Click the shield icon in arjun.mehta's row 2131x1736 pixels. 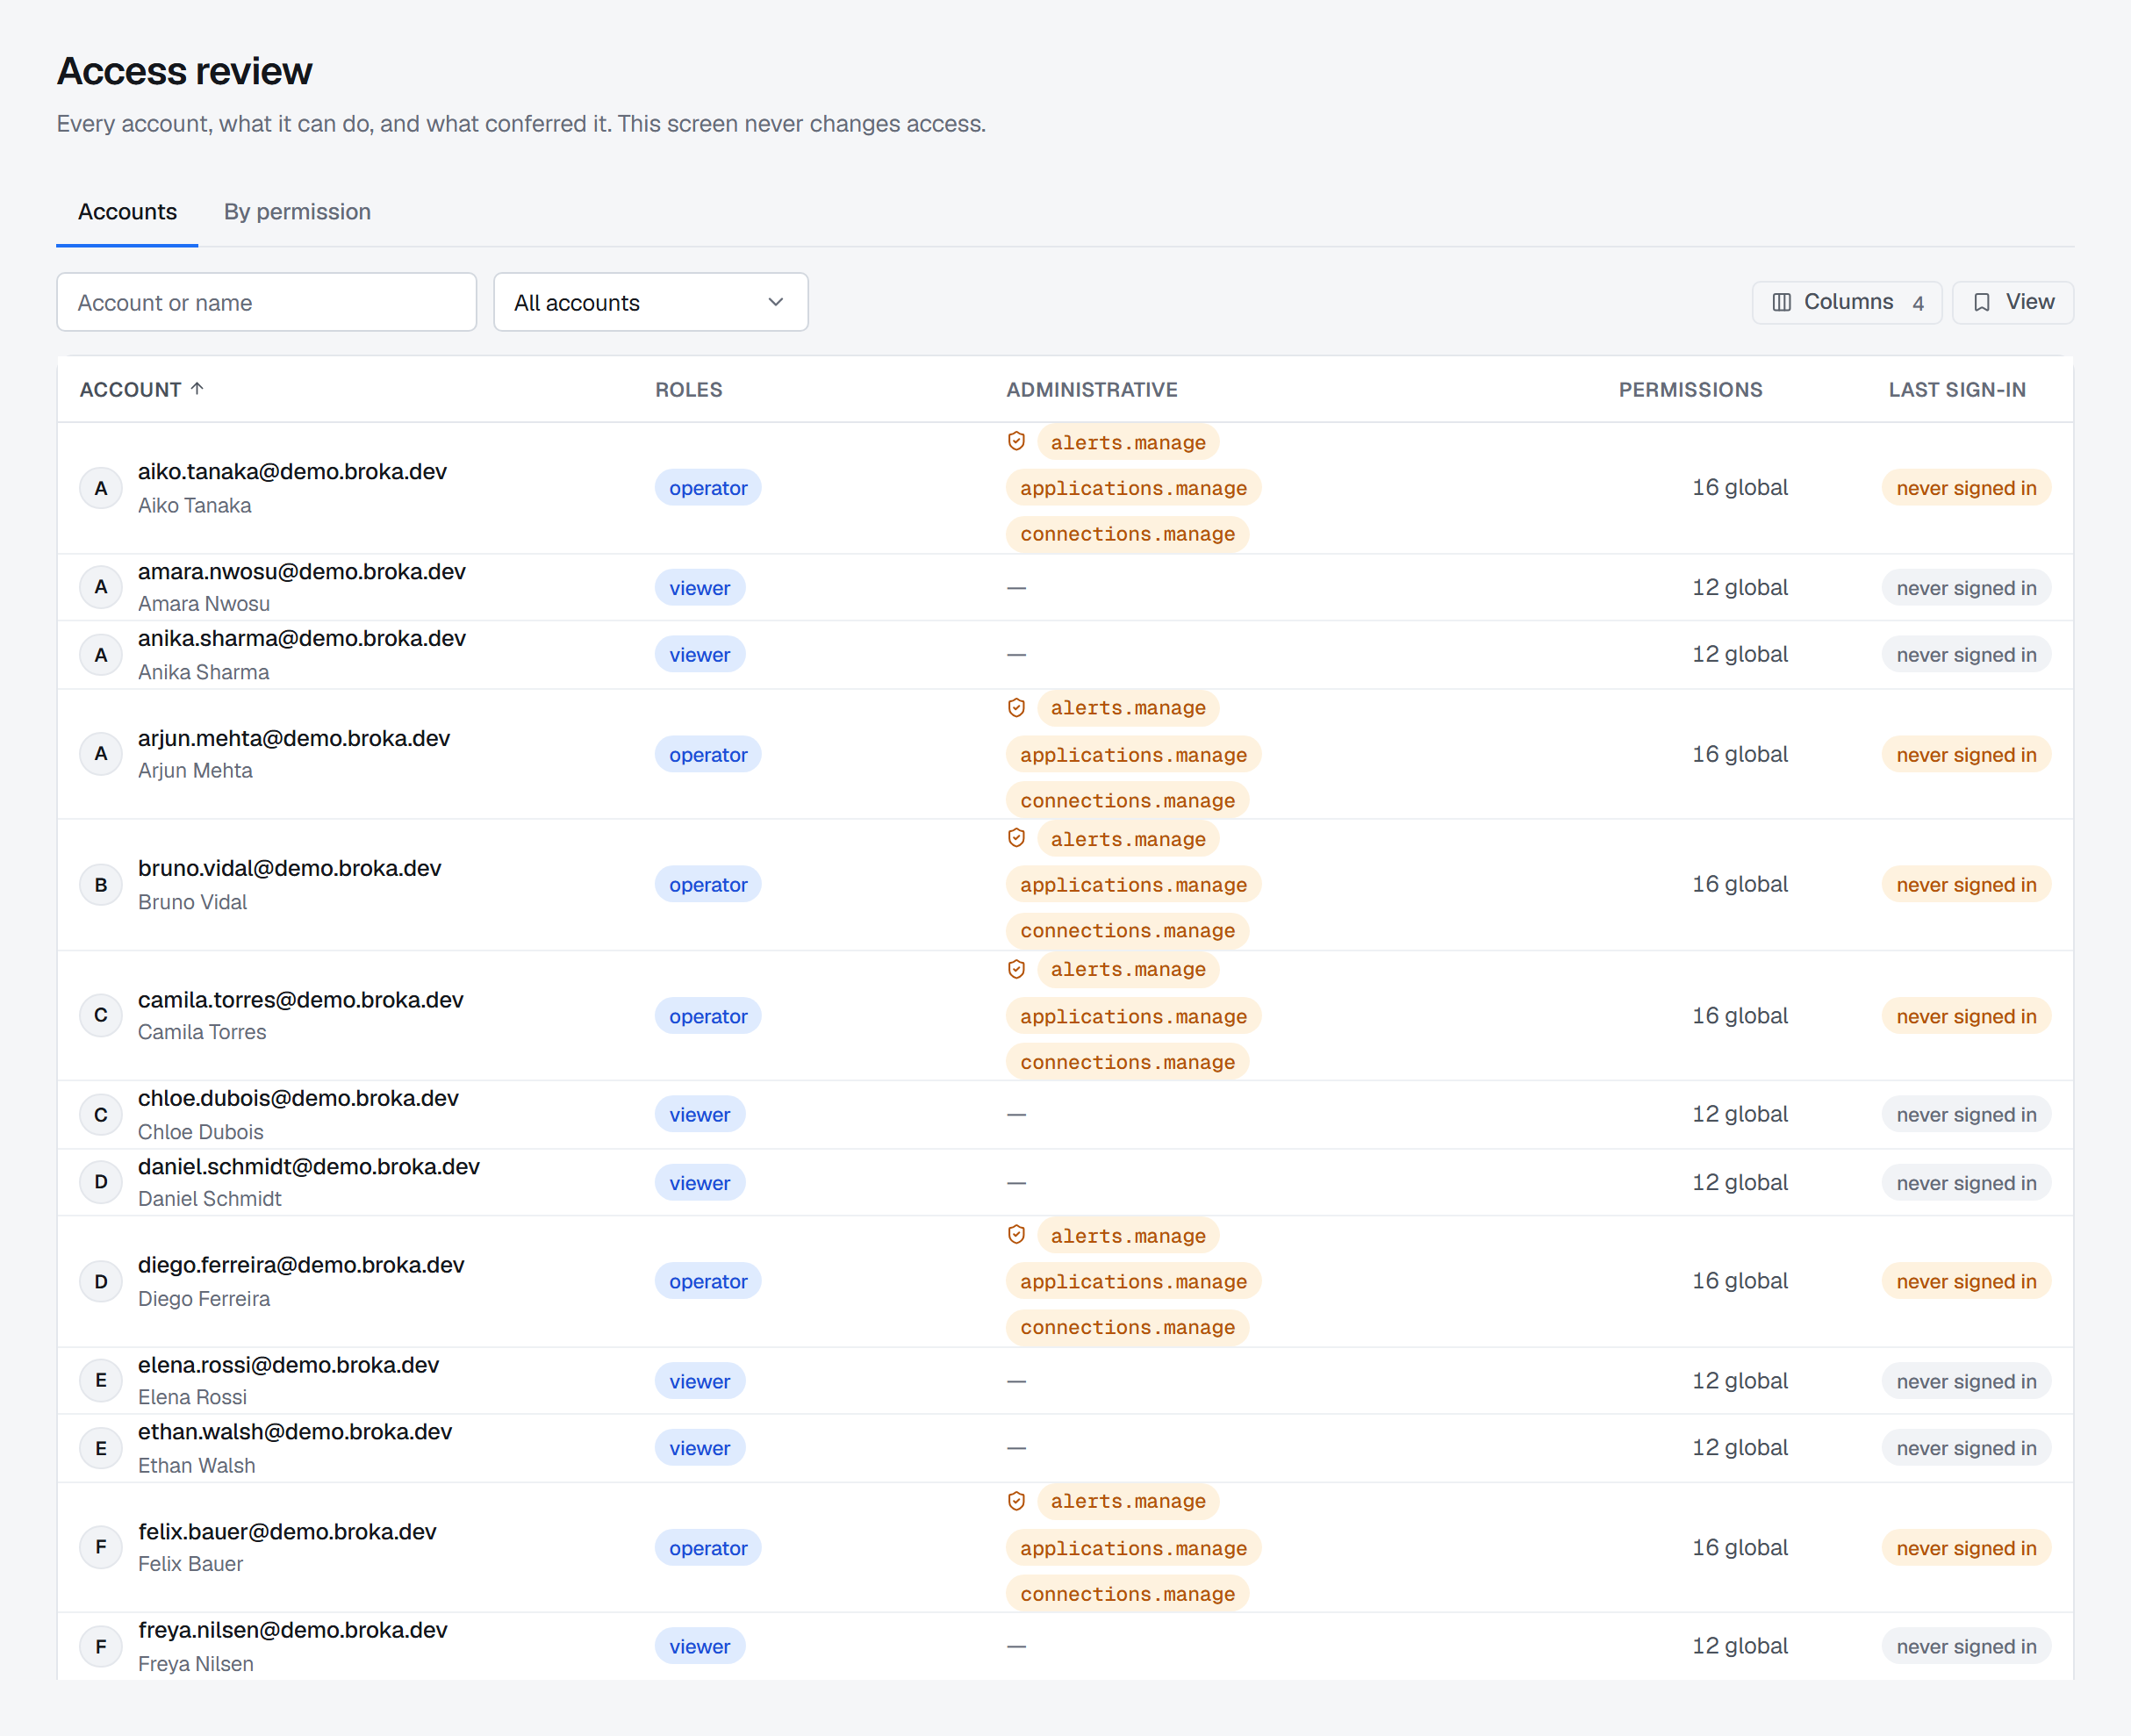(x=1016, y=708)
